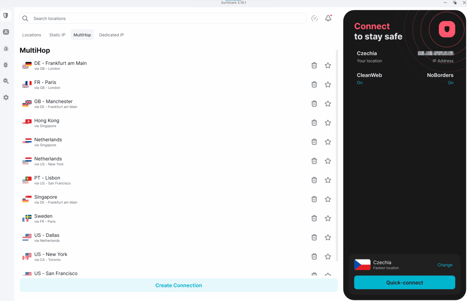467x301 pixels.
Task: Open the Dedicated IP tab
Action: [111, 35]
